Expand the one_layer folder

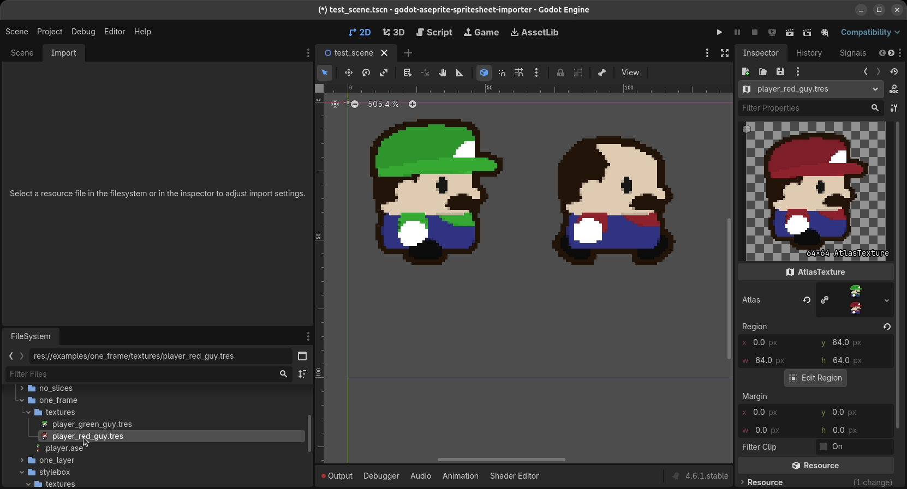point(22,460)
